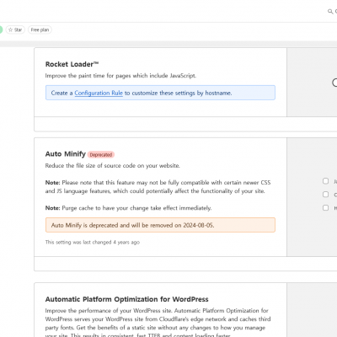Check the third Auto Minify checkbox
337x337 pixels.
325,208
